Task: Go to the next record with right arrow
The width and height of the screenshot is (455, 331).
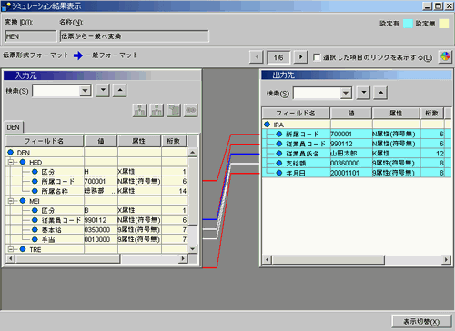Action: point(300,57)
